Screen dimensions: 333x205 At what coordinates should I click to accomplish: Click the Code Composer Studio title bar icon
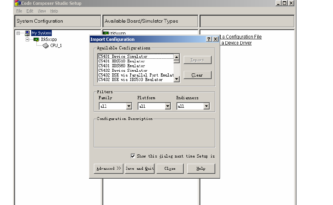(18, 3)
